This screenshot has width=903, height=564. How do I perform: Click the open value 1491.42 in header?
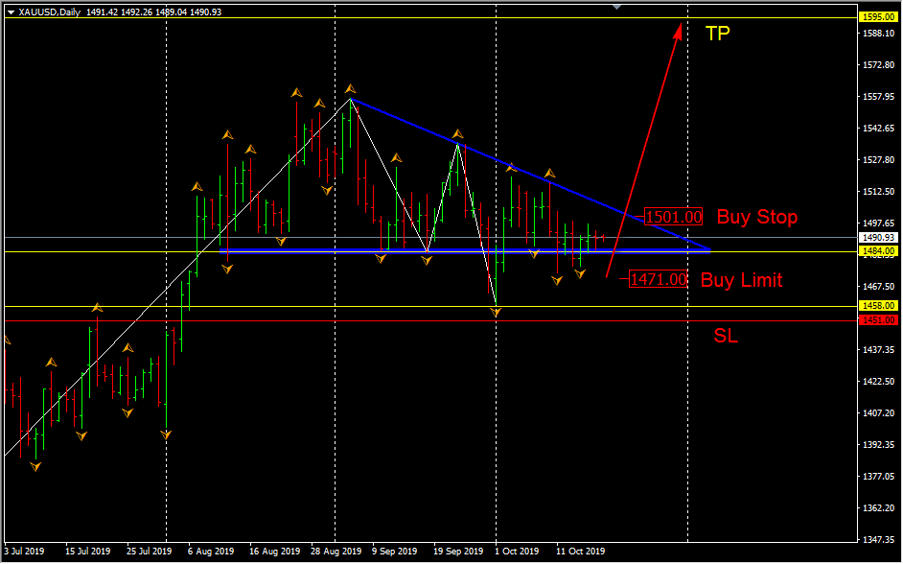pyautogui.click(x=102, y=12)
